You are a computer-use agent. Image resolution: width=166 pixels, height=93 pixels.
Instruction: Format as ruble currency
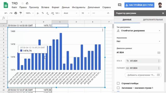38,13
